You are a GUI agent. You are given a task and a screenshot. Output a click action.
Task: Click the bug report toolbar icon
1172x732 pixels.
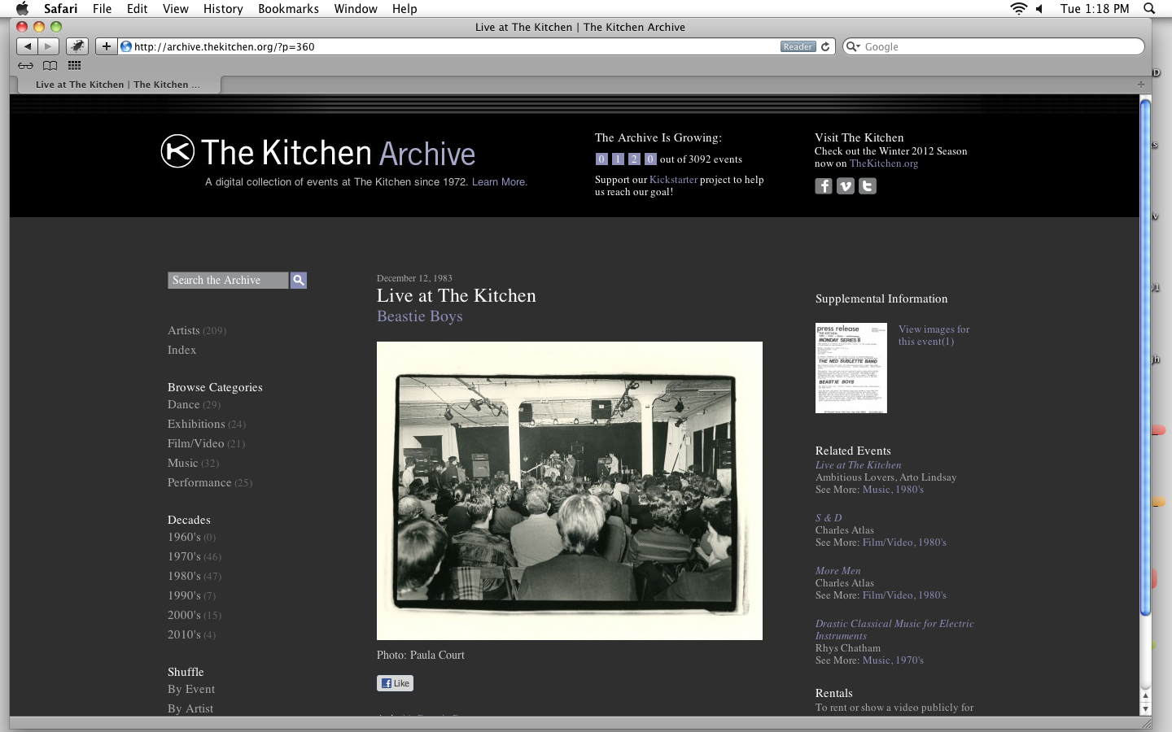(77, 46)
